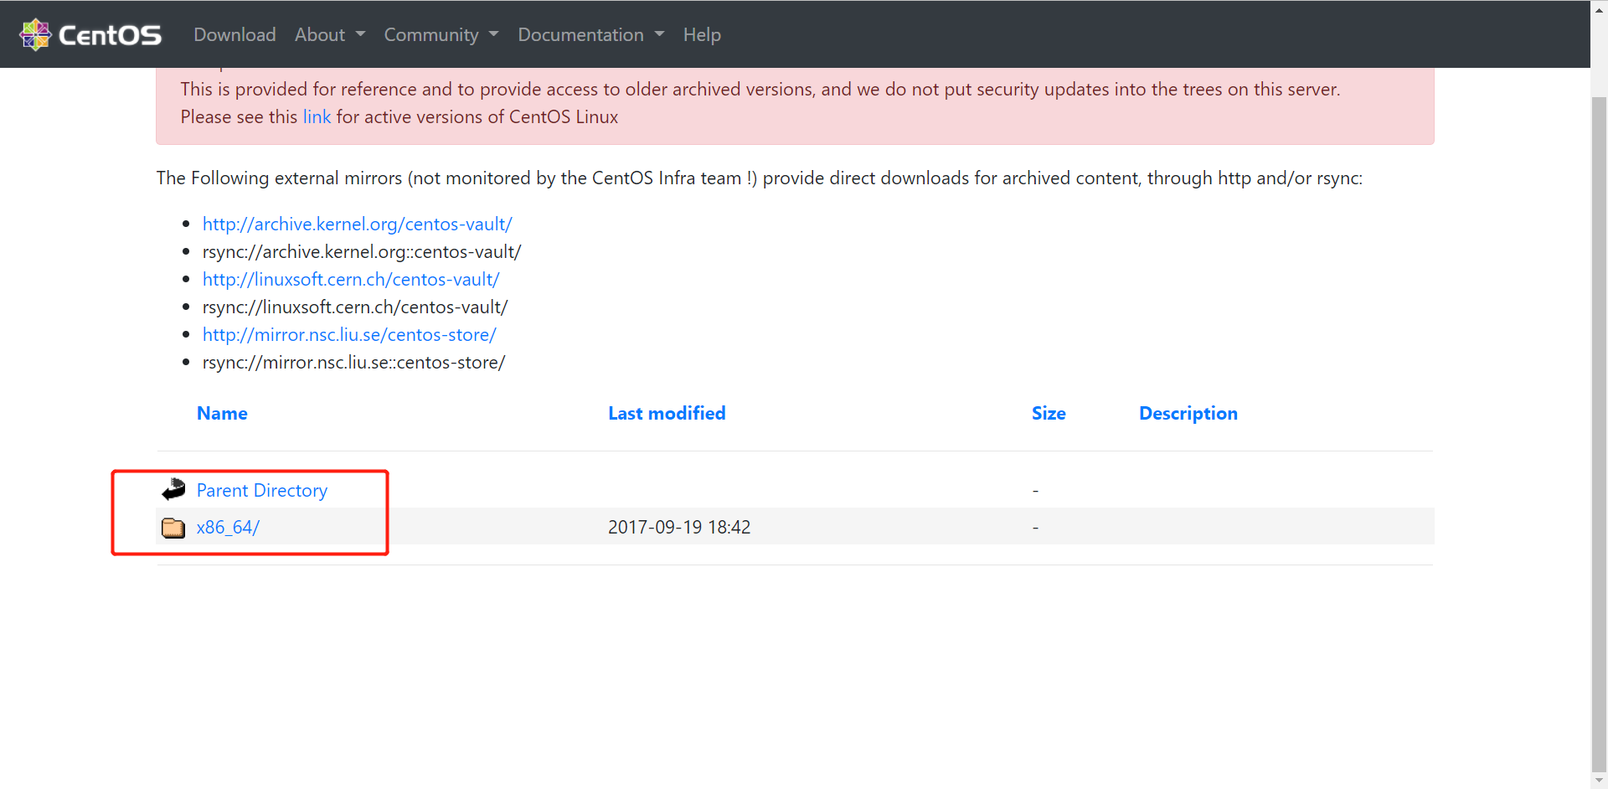The width and height of the screenshot is (1608, 789).
Task: Sort listing by Last modified column
Action: tap(667, 413)
